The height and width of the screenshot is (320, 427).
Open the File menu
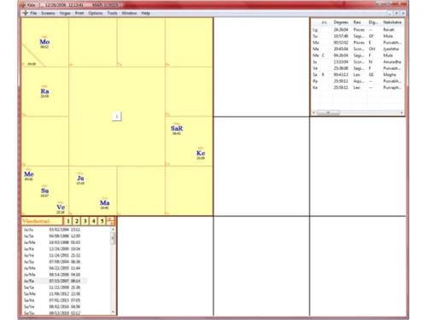tap(33, 13)
